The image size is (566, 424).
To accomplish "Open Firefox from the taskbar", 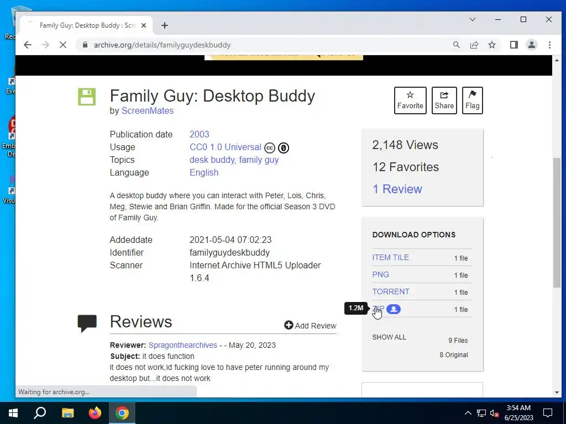I will coord(95,413).
